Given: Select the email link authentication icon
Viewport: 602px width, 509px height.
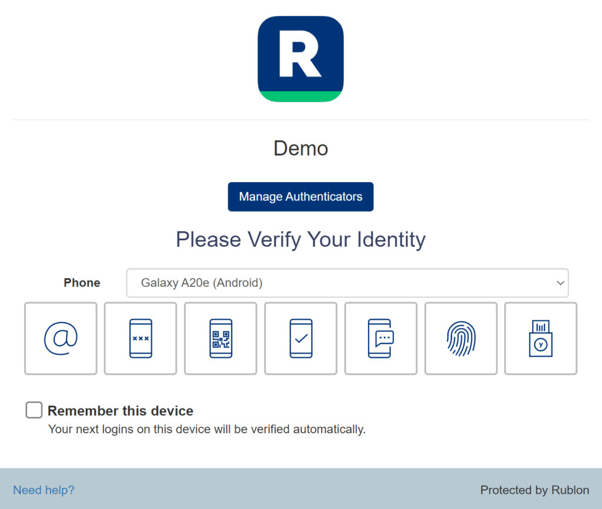Looking at the screenshot, I should 61,339.
